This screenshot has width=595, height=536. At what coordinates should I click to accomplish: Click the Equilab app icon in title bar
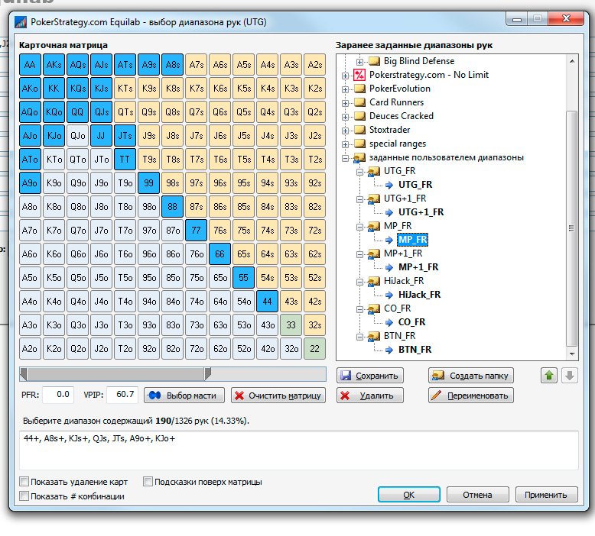point(21,22)
